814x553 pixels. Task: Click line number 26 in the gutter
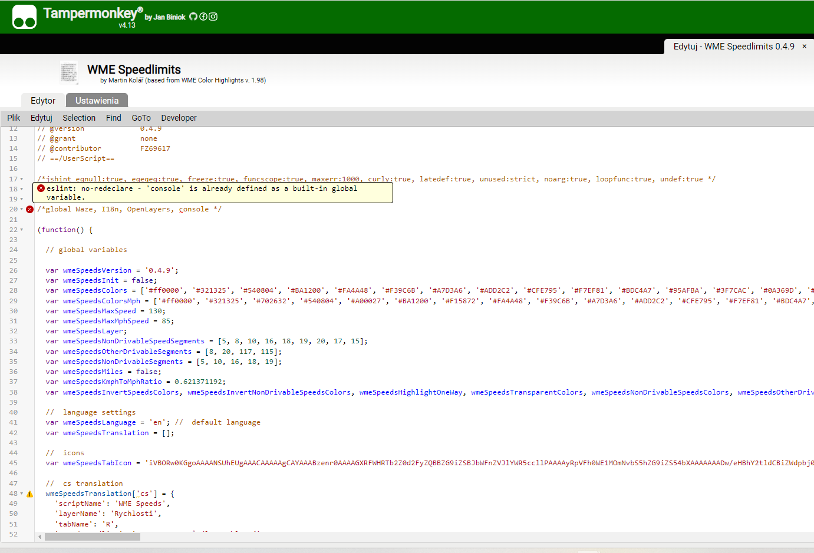tap(13, 270)
